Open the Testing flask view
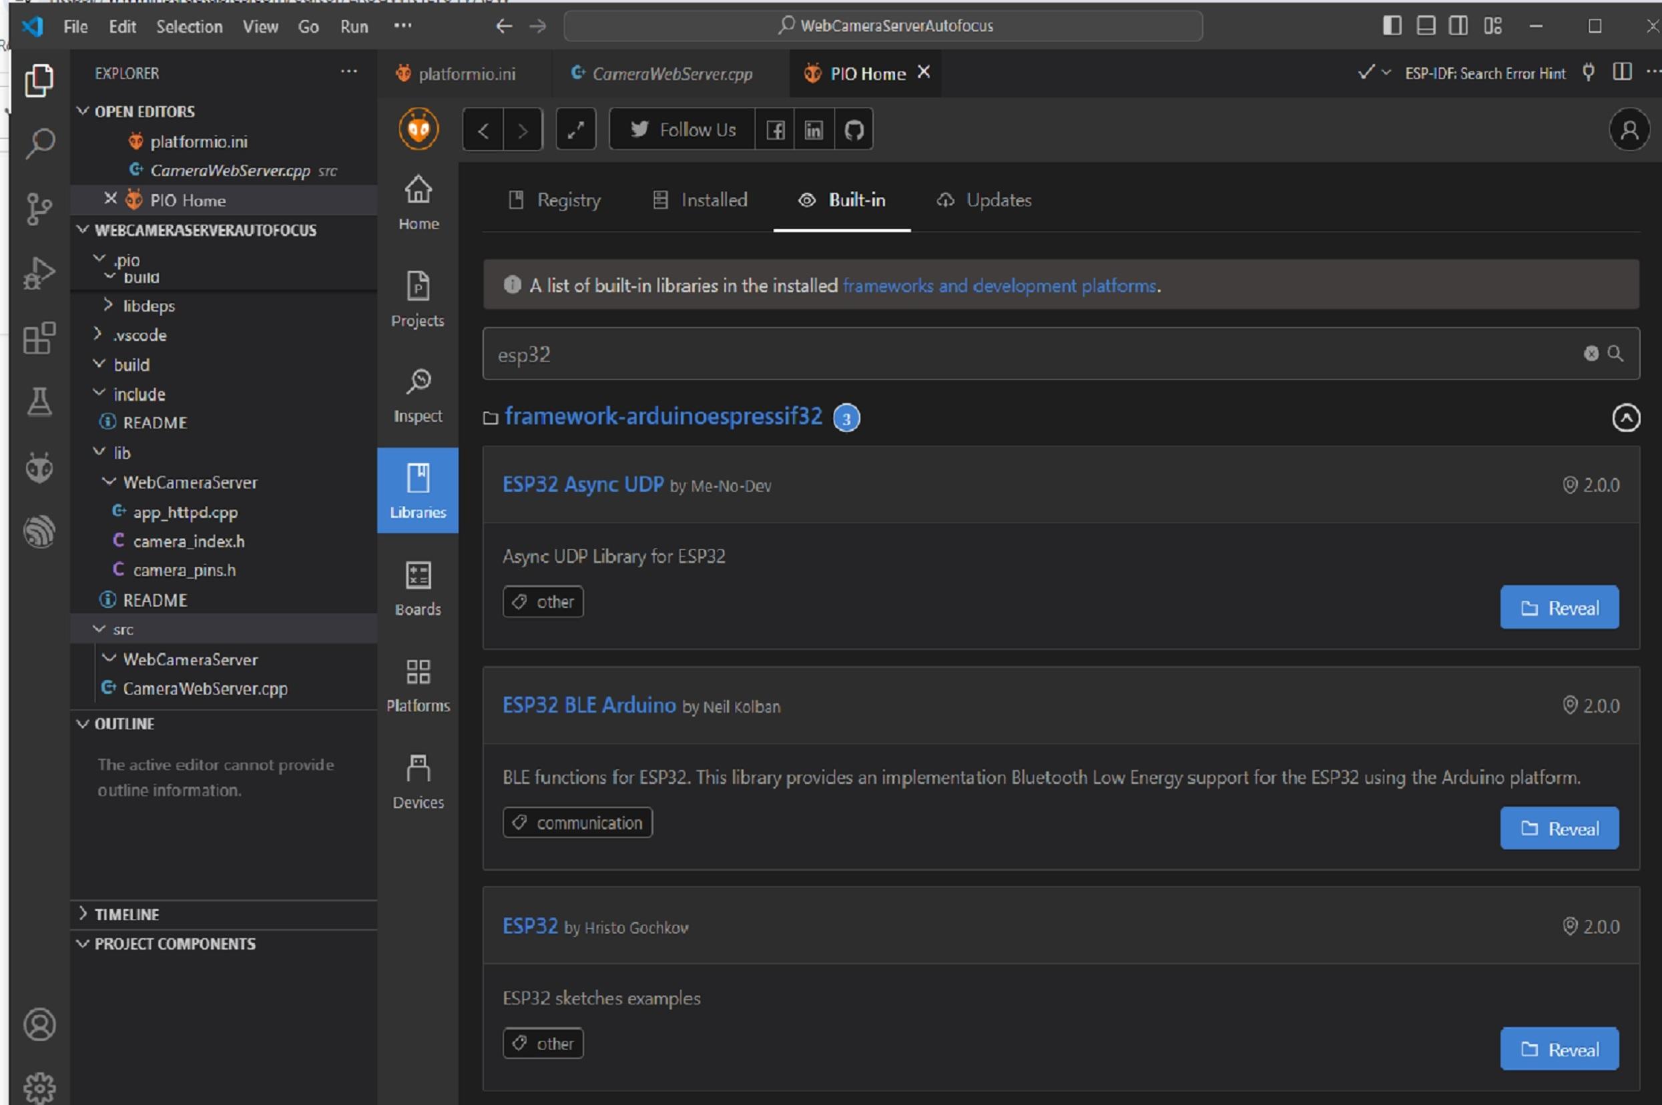The image size is (1662, 1105). pos(39,402)
